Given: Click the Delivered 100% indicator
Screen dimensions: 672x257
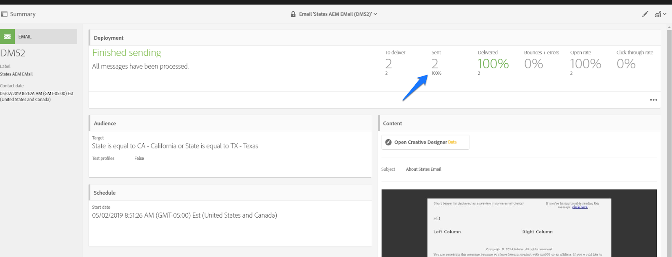Looking at the screenshot, I should [493, 64].
